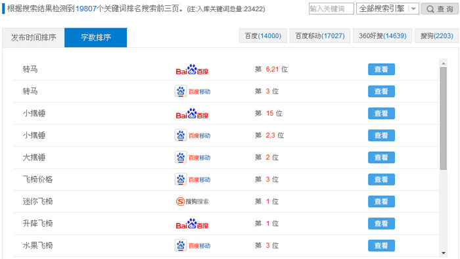This screenshot has width=460, height=259.
Task: Click the Baidu logo in first 转马 row
Action: tap(192, 70)
